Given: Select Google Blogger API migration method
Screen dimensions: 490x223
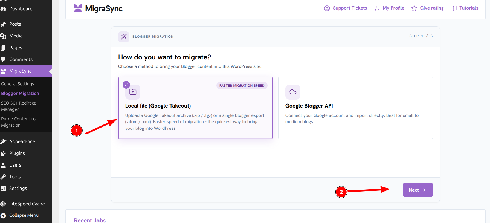Looking at the screenshot, I should (355, 108).
